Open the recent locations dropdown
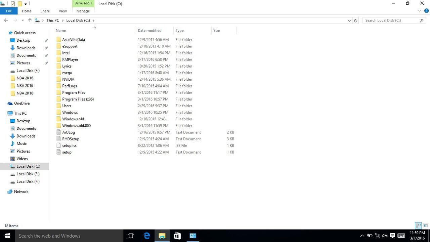The height and width of the screenshot is (242, 430). (23, 21)
